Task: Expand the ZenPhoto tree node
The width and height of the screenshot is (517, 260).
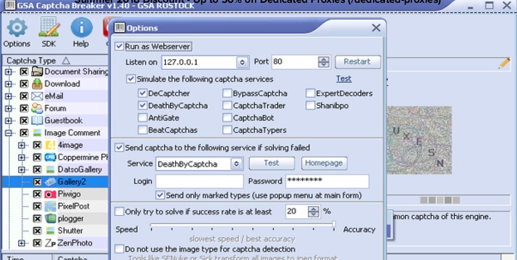Action: click(22, 243)
